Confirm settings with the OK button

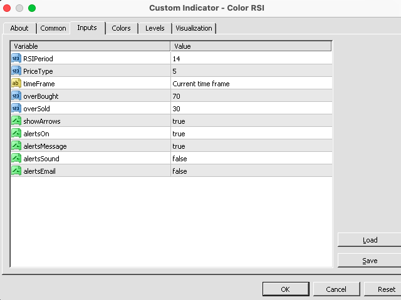286,289
